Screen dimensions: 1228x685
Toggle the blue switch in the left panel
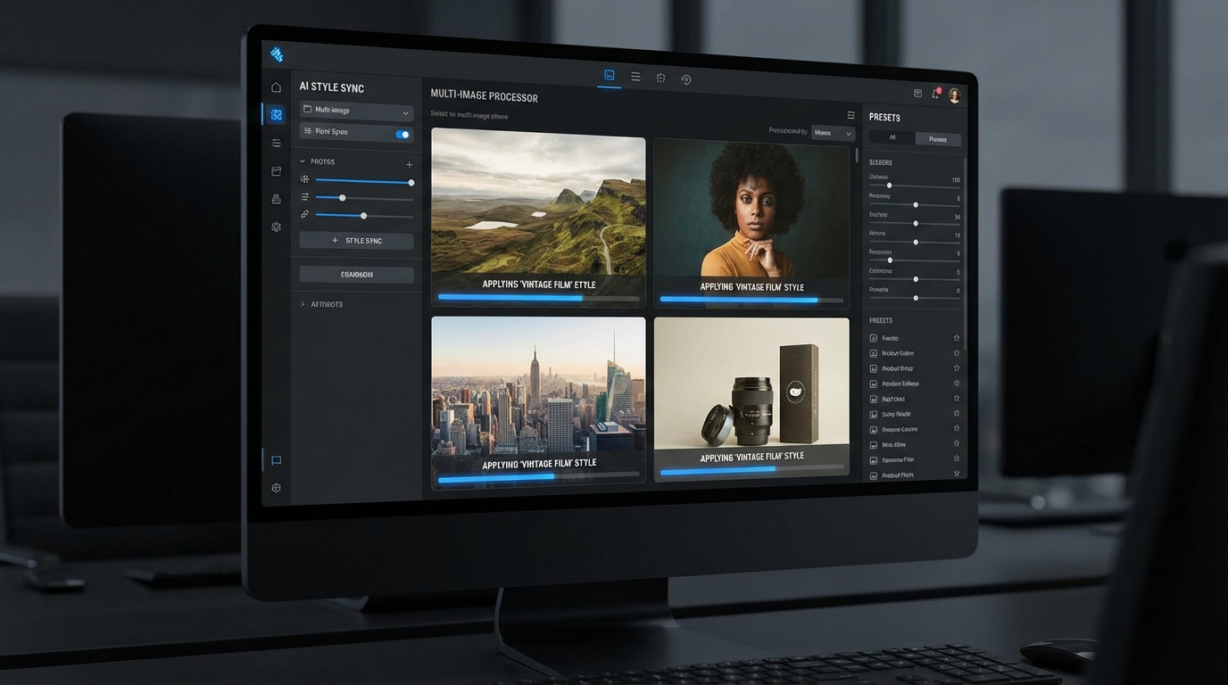coord(403,131)
